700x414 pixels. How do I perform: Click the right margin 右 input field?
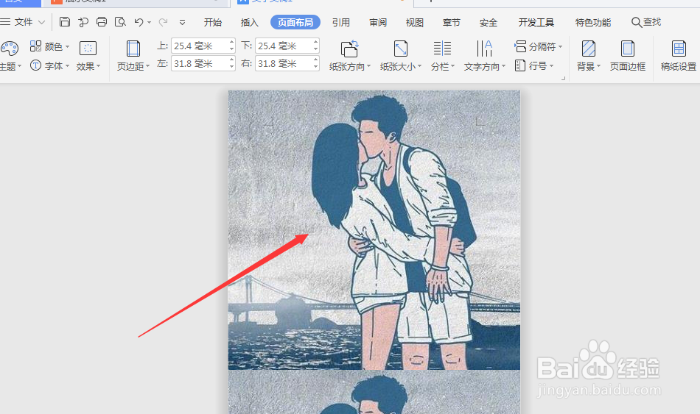(x=284, y=64)
